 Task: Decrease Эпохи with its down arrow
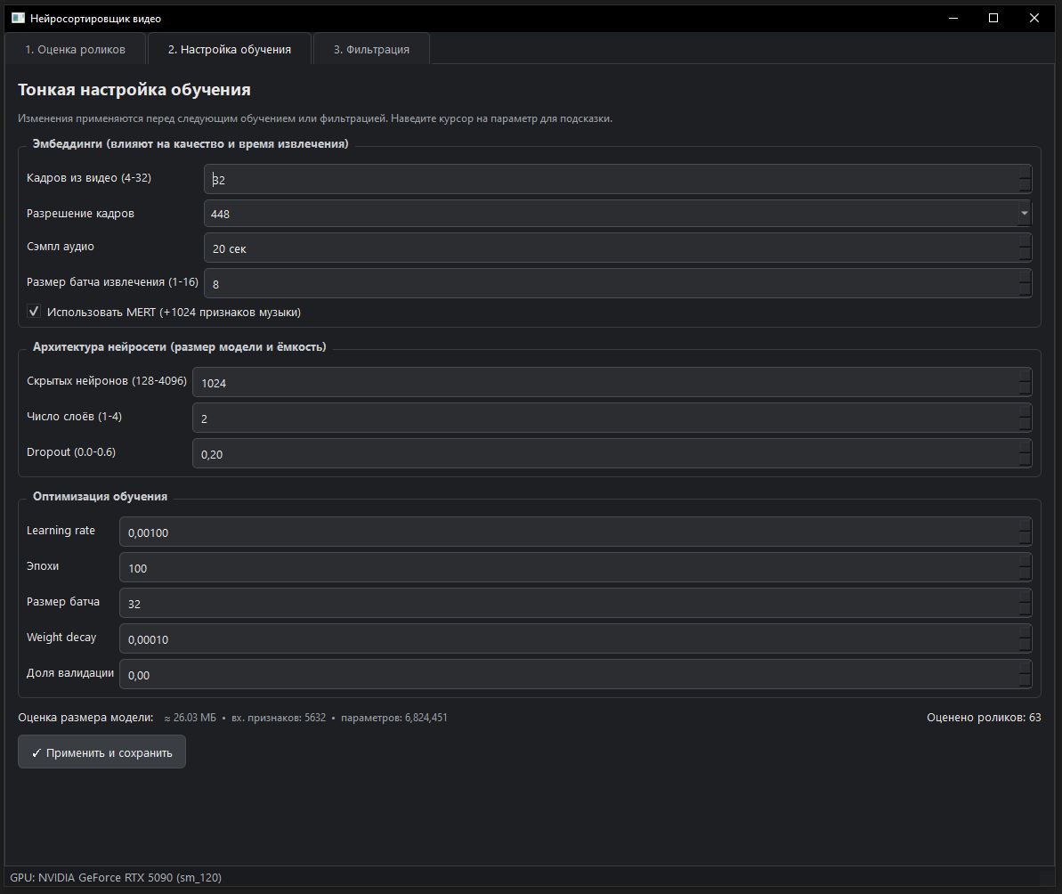(1025, 574)
